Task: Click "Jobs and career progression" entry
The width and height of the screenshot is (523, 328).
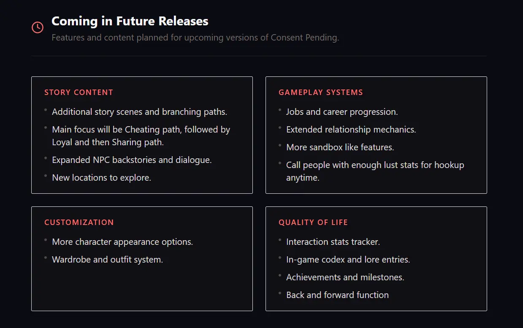Action: click(342, 112)
